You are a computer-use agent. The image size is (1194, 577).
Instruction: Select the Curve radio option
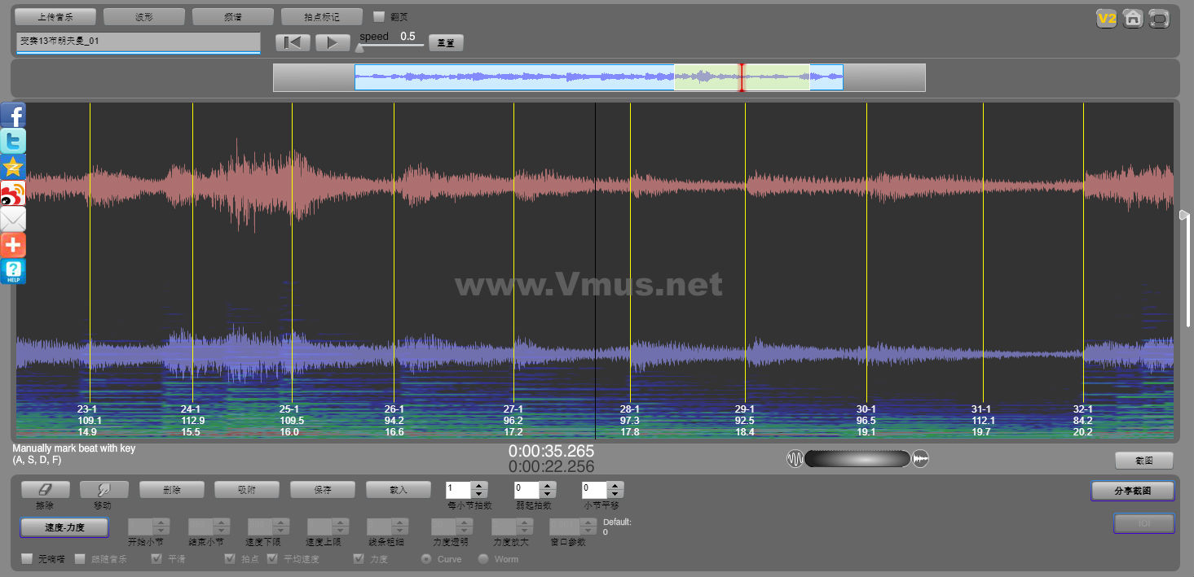[426, 559]
